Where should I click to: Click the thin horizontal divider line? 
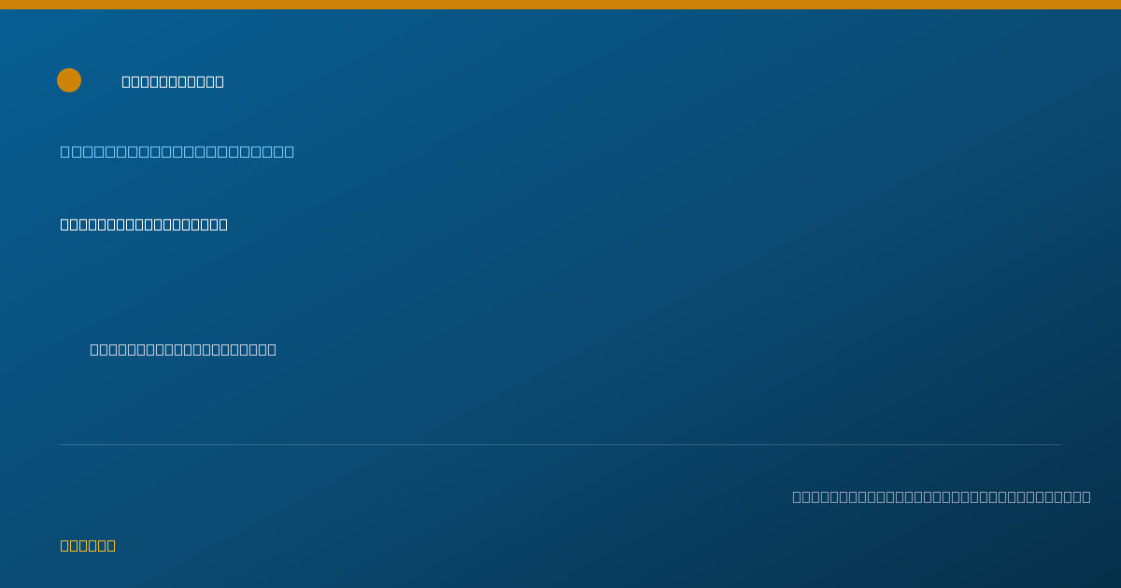click(560, 444)
